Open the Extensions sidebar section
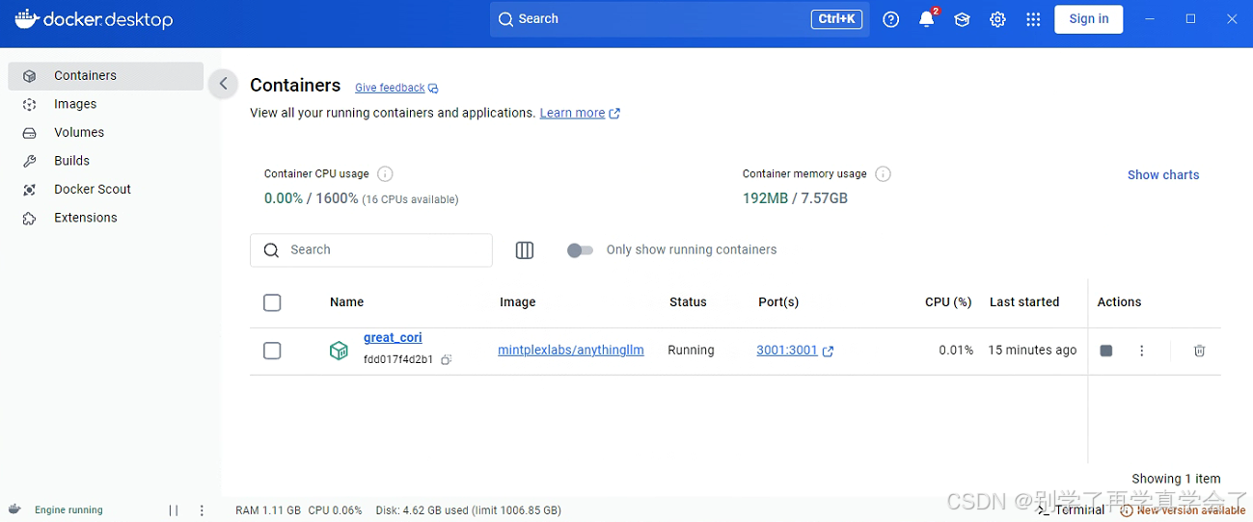This screenshot has height=522, width=1253. [105, 218]
